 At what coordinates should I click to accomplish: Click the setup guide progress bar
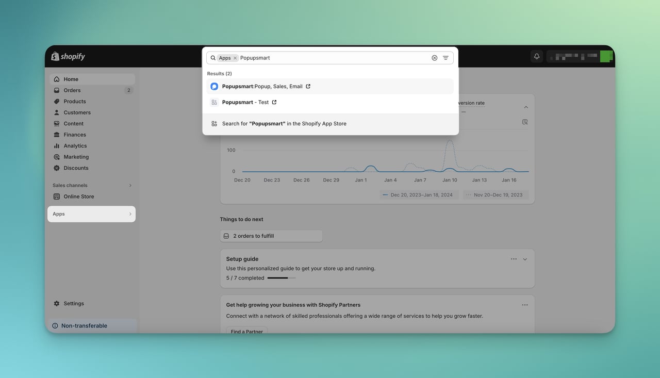coord(282,278)
